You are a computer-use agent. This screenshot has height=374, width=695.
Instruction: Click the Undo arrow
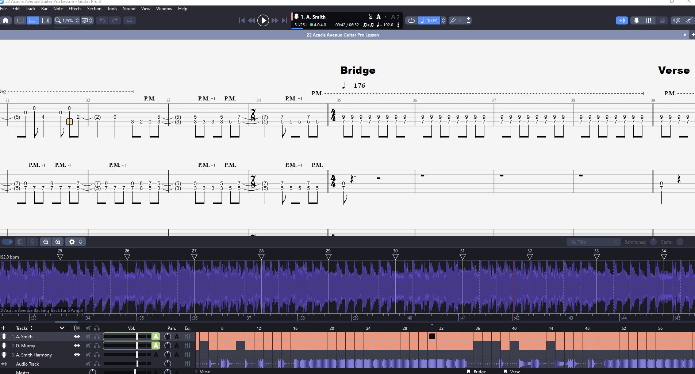click(x=102, y=20)
